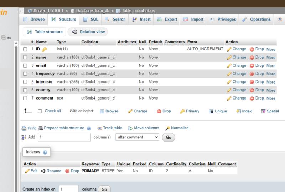285x192 pixels.
Task: Click the primary key icon next to ID
Action: tap(44, 49)
